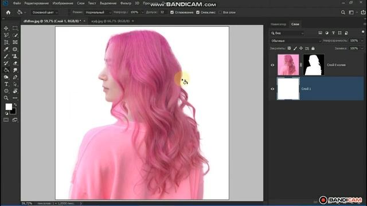Open the layer blend mode Обычные dropdown
The image size is (367, 206).
pos(296,41)
